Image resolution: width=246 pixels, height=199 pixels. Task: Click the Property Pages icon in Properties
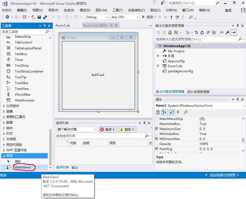186,112
